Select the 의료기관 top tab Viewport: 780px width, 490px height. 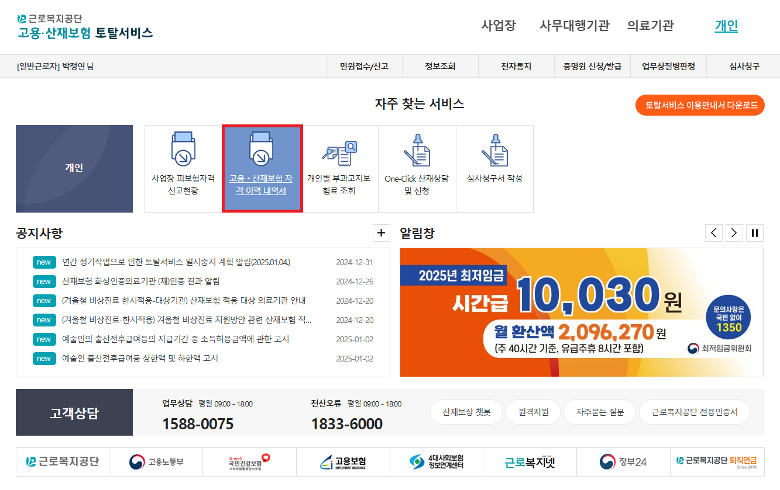[650, 26]
